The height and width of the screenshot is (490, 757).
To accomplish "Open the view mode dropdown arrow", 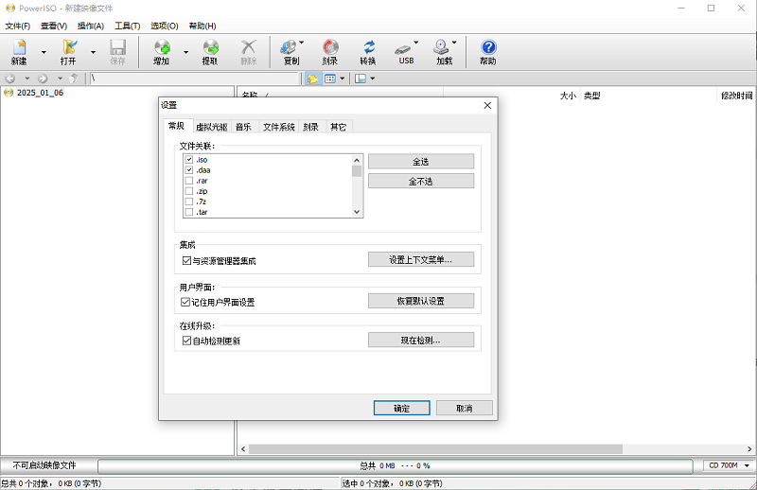I will (x=343, y=79).
